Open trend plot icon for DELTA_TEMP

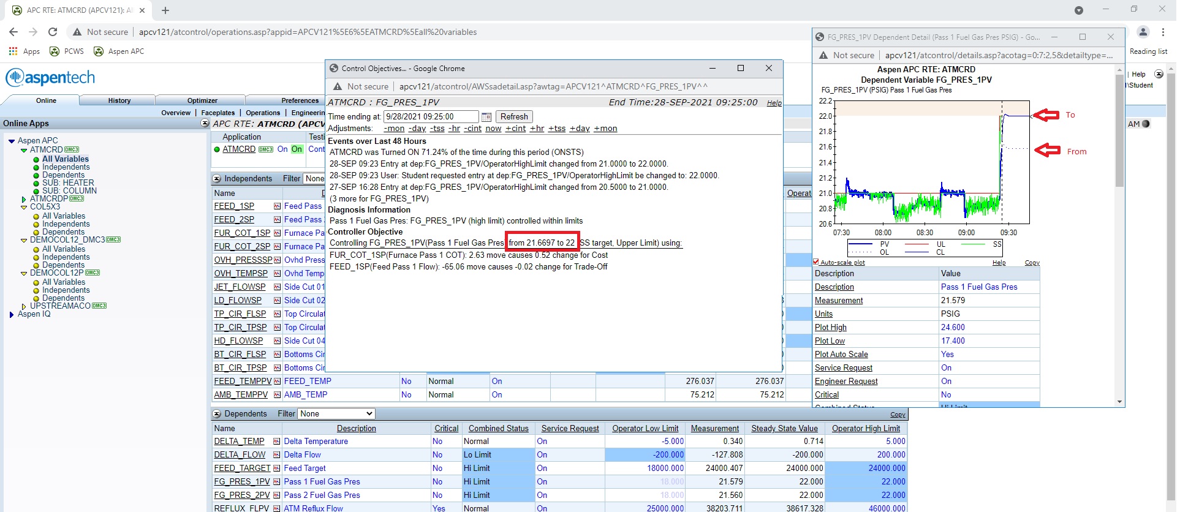point(277,442)
